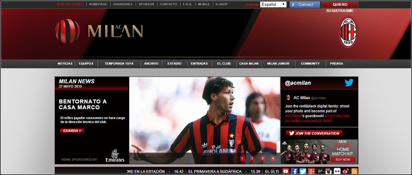Go to news slide 1
The width and height of the screenshot is (412, 175).
click(242, 159)
